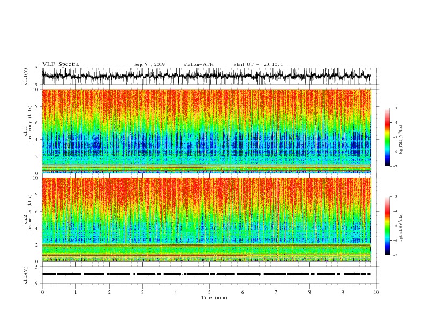The image size is (424, 328).
Task: Click inside the ch.1 spectrogram panel
Action: click(x=206, y=131)
